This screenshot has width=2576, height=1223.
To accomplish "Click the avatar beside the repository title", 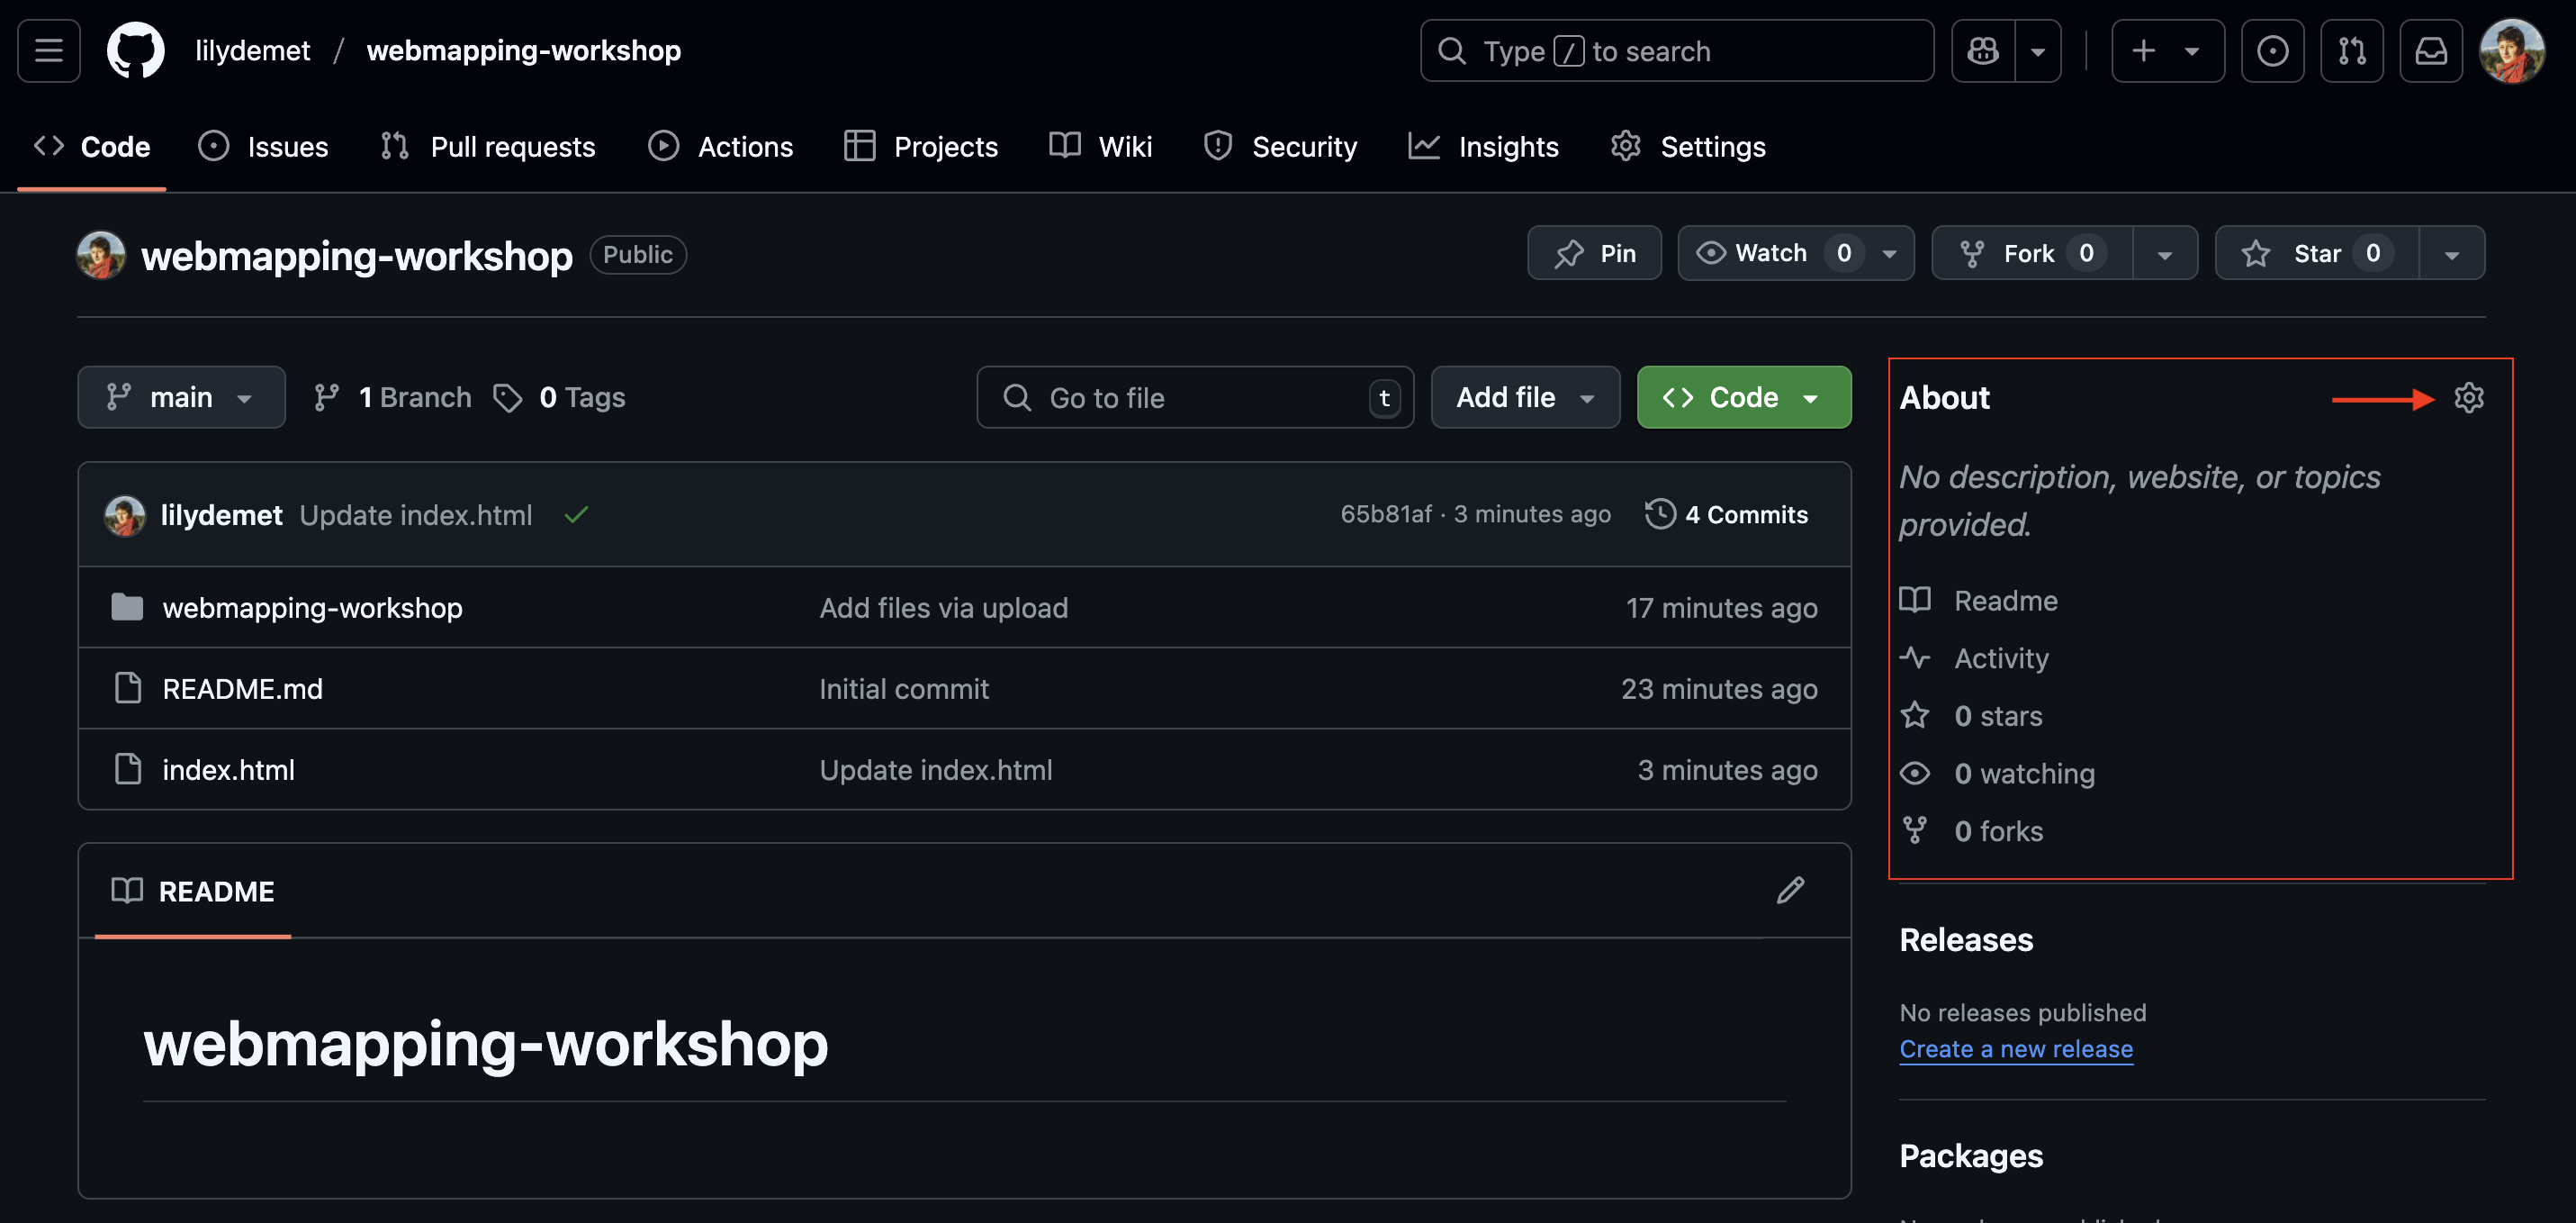I will click(x=101, y=254).
